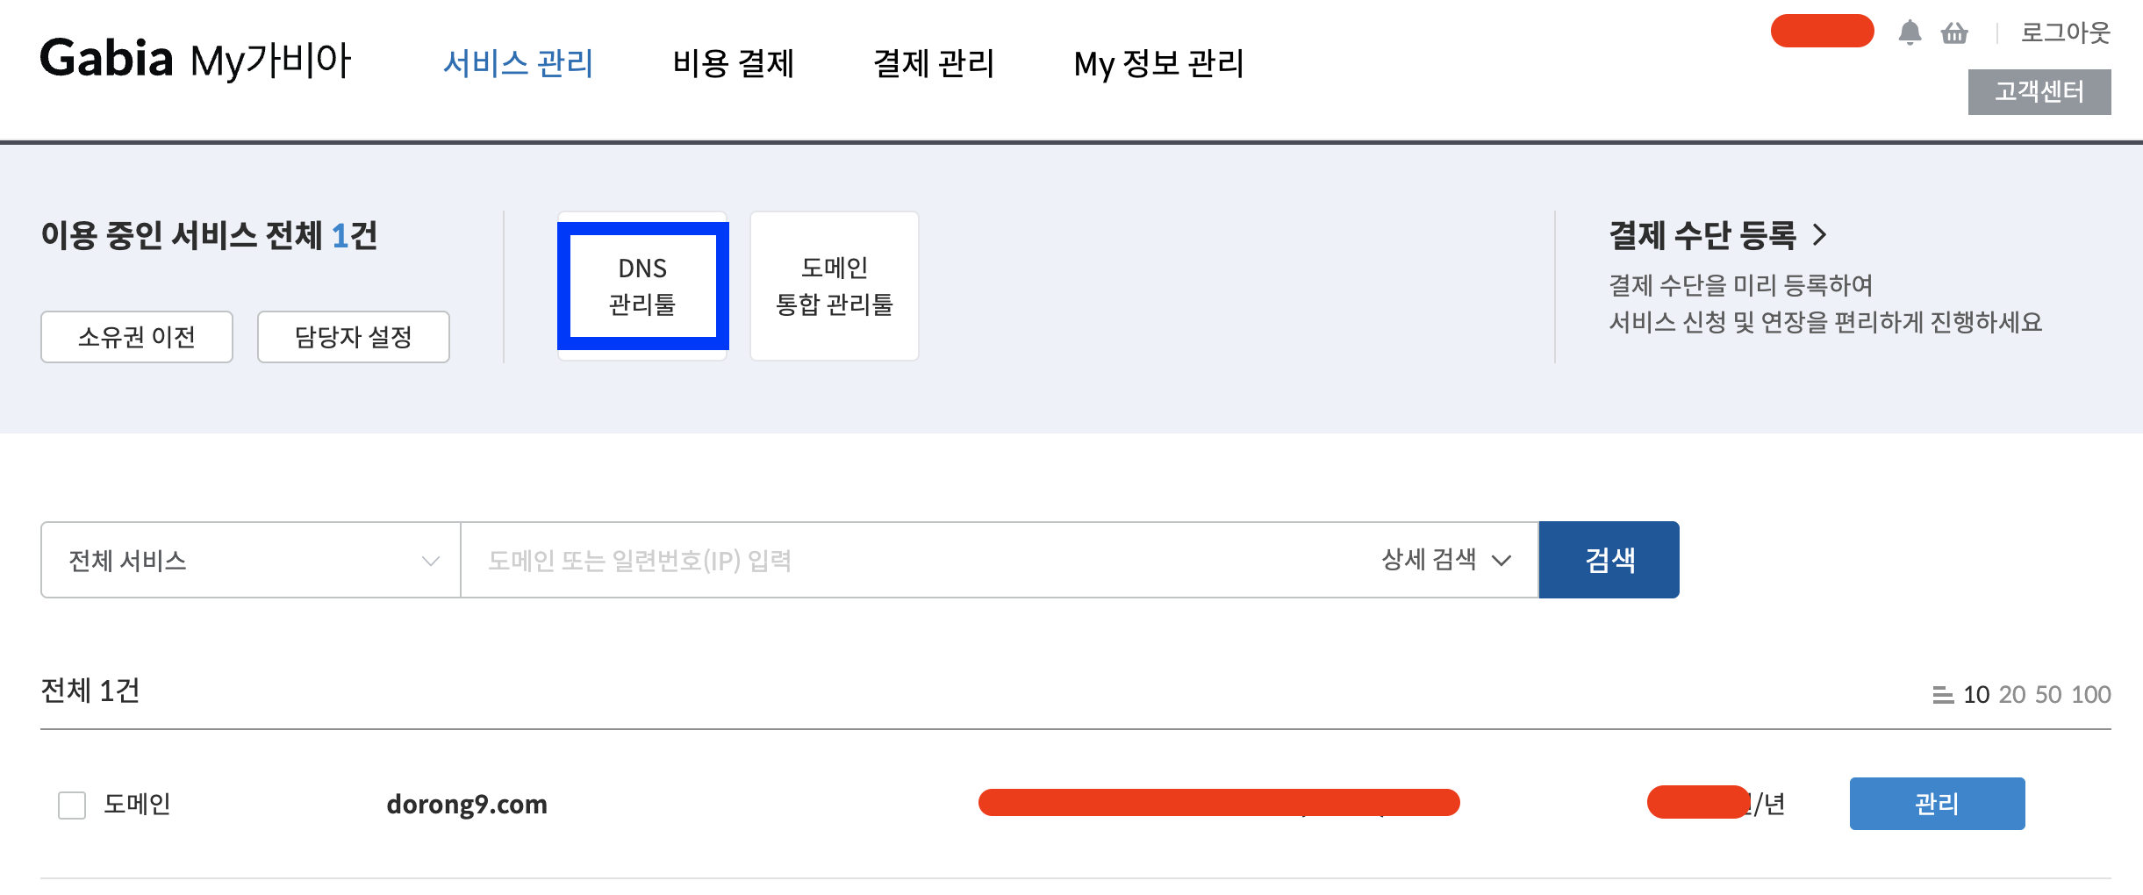Screen dimensions: 2143x895
Task: Expand the 상세 검색 options
Action: pyautogui.click(x=1445, y=560)
